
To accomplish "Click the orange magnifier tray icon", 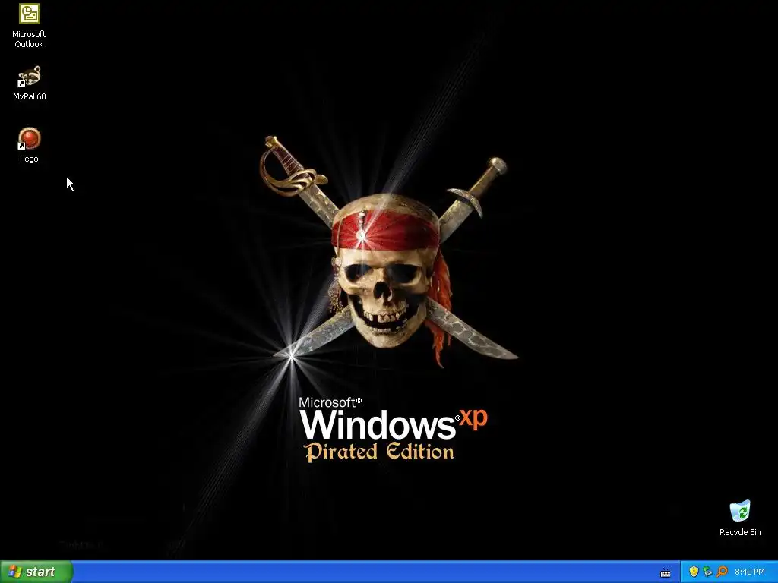I will coord(722,572).
